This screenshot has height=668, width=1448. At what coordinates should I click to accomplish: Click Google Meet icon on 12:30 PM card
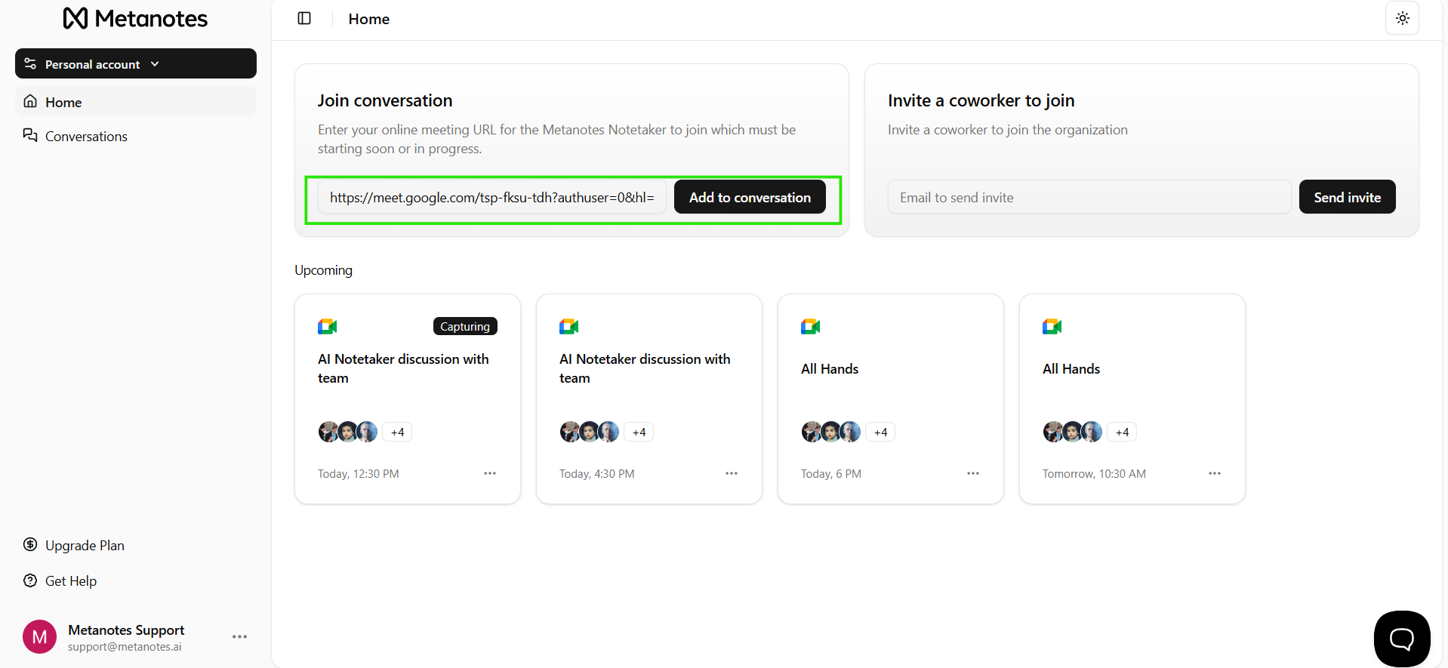[327, 326]
